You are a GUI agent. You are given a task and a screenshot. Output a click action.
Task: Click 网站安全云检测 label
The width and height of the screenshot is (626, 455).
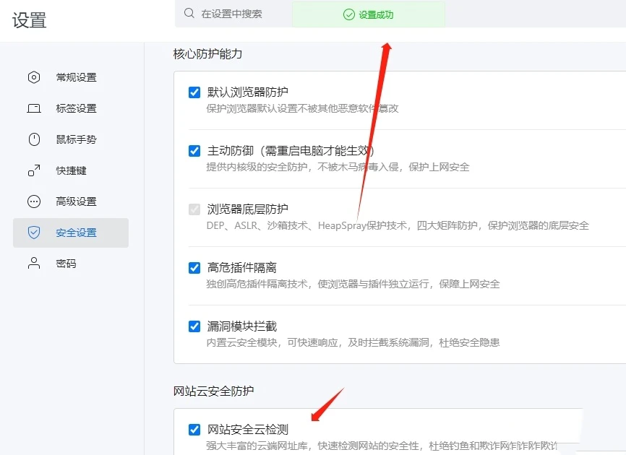coord(247,430)
